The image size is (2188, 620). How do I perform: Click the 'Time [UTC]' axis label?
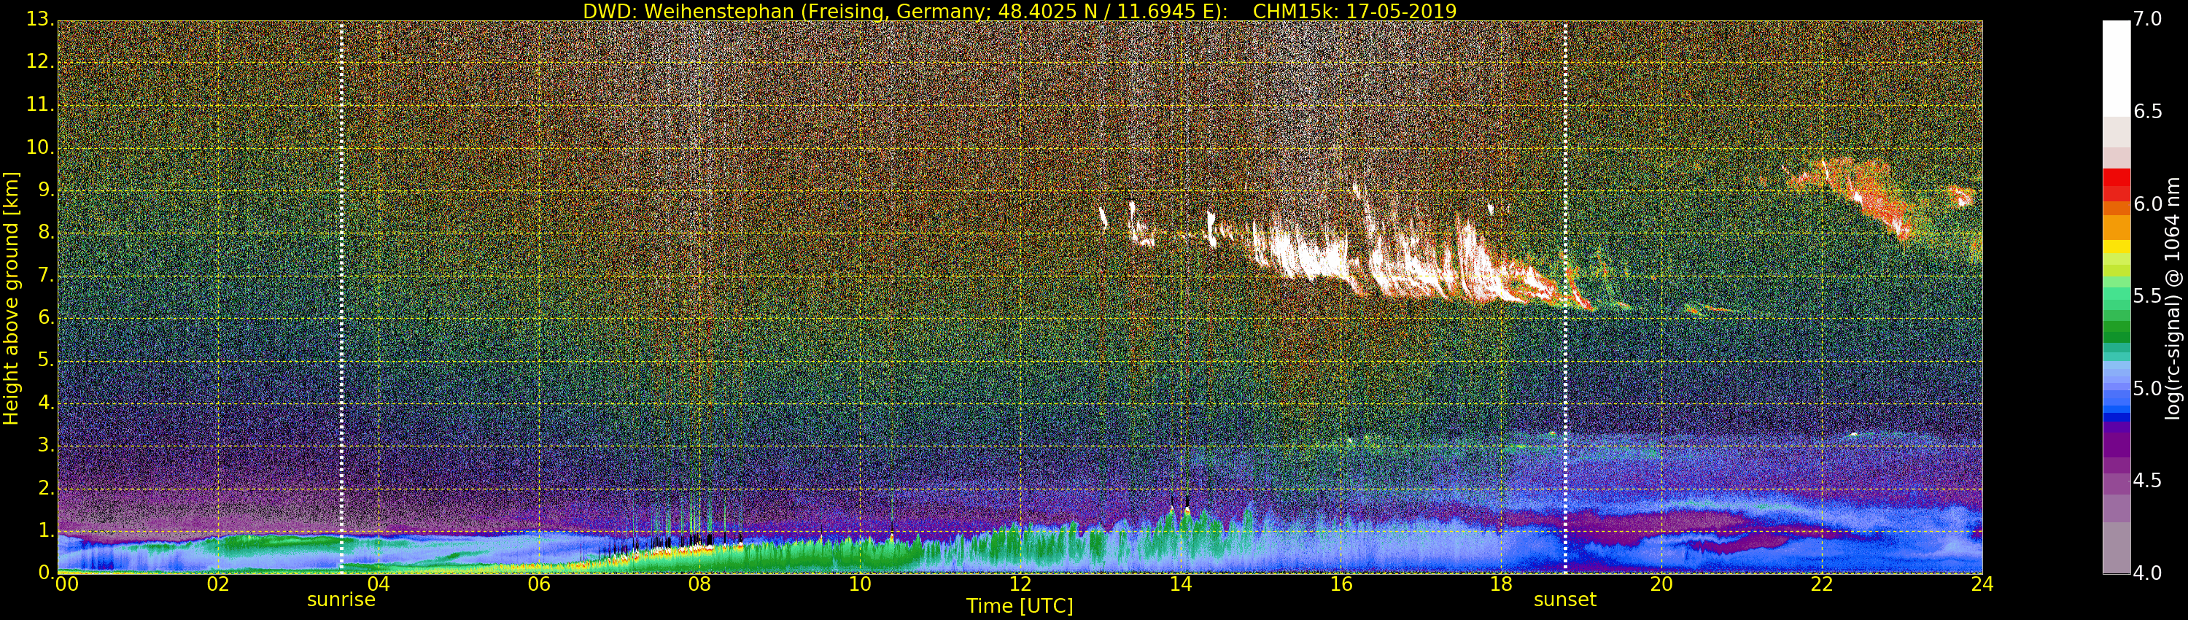[x=1020, y=606]
